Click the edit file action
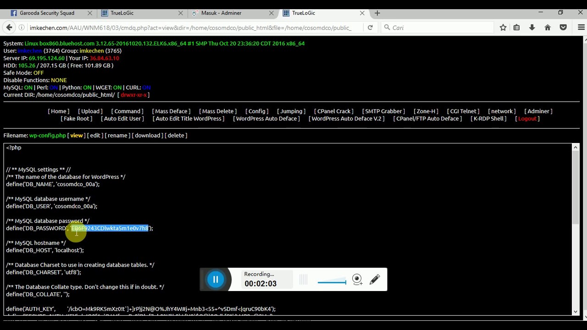 [95, 136]
